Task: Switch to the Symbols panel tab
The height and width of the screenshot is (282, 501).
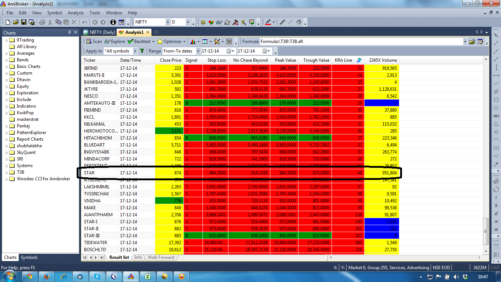Action: [29, 257]
